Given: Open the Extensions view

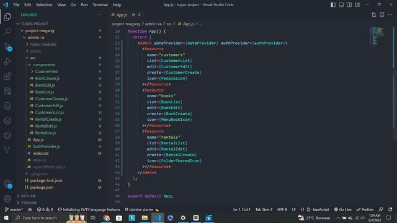Looking at the screenshot, I should pyautogui.click(x=7, y=76).
